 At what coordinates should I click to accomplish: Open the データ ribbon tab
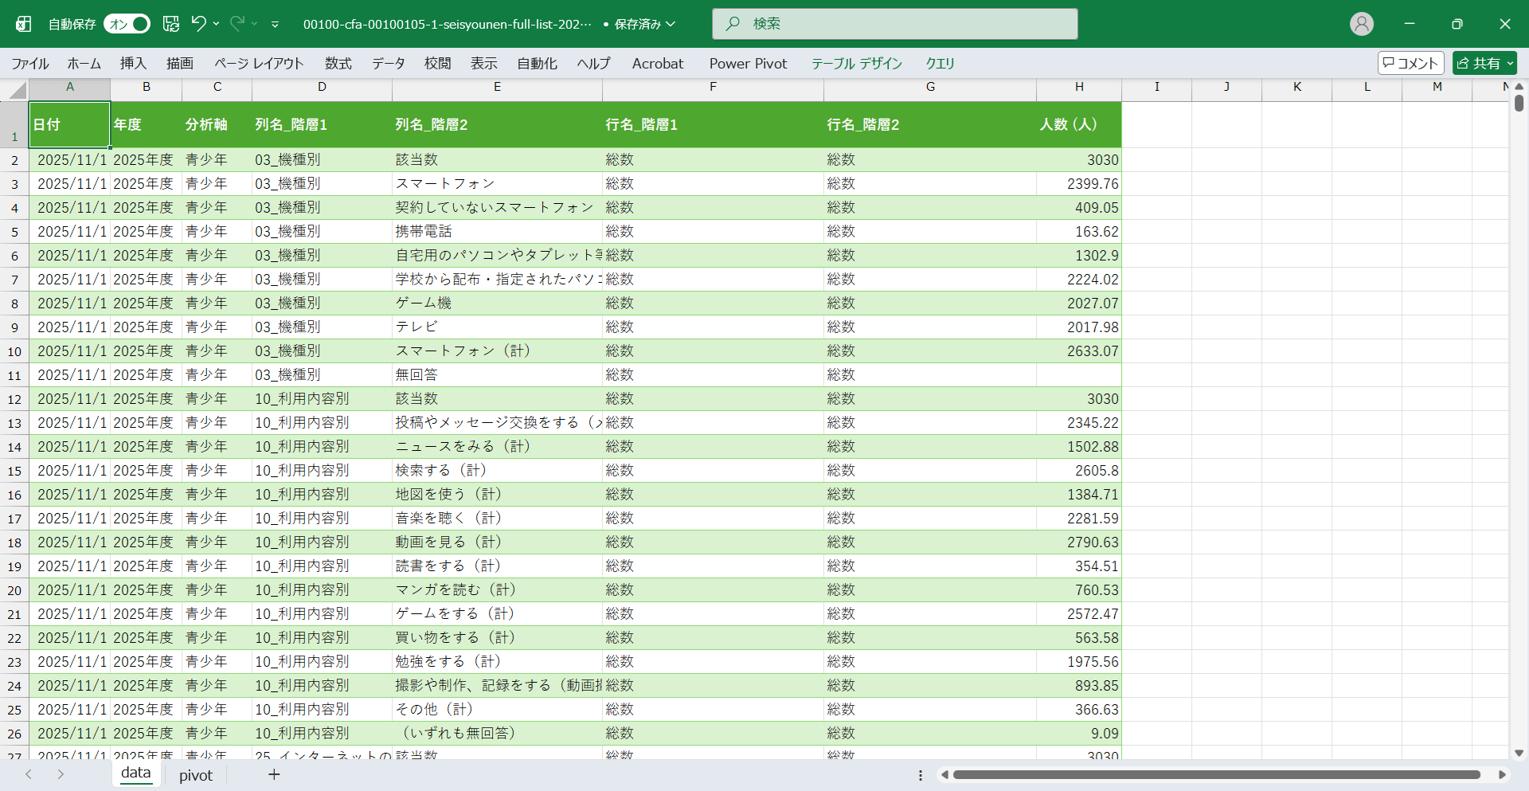[x=388, y=63]
